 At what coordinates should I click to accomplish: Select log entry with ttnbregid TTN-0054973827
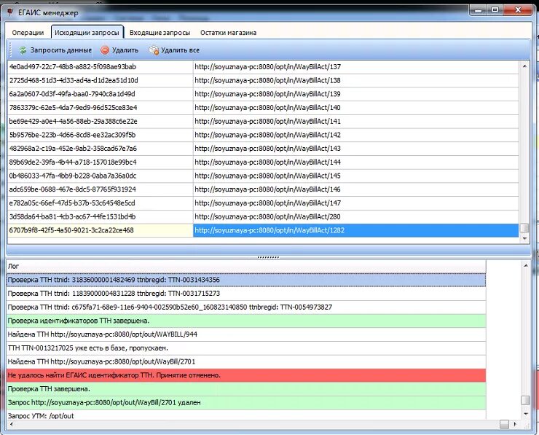point(246,307)
